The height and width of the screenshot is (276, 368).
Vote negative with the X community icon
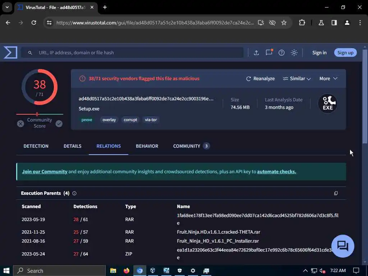[x=20, y=124]
